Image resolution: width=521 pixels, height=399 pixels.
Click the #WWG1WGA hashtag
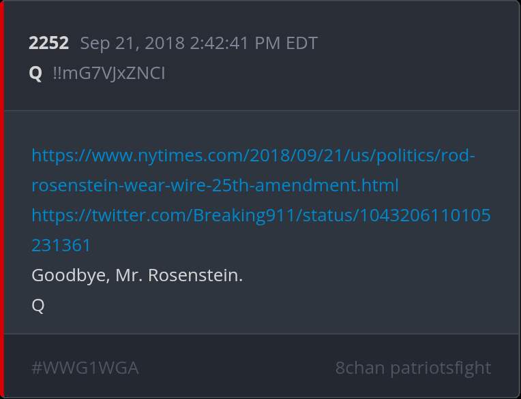click(x=85, y=368)
